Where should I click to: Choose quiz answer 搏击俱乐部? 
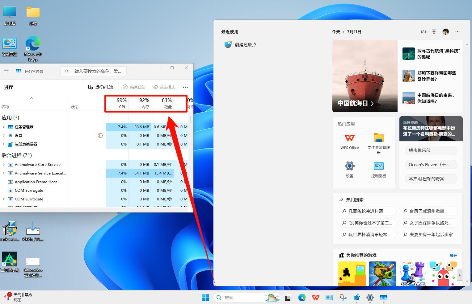tap(431, 150)
